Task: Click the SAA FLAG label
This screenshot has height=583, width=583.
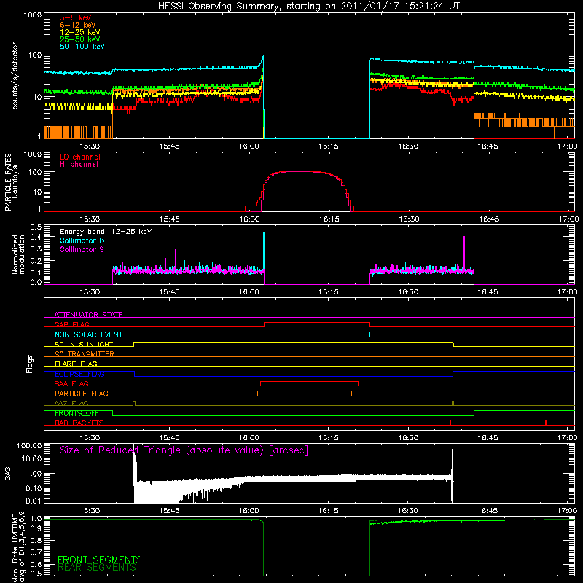Action: (x=71, y=383)
